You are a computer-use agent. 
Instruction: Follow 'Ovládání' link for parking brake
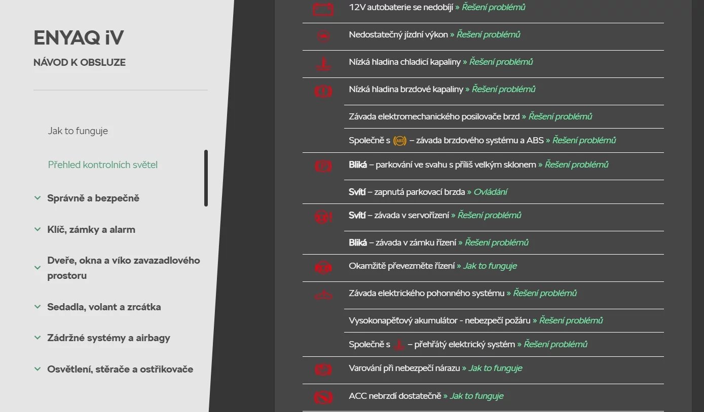tap(490, 192)
